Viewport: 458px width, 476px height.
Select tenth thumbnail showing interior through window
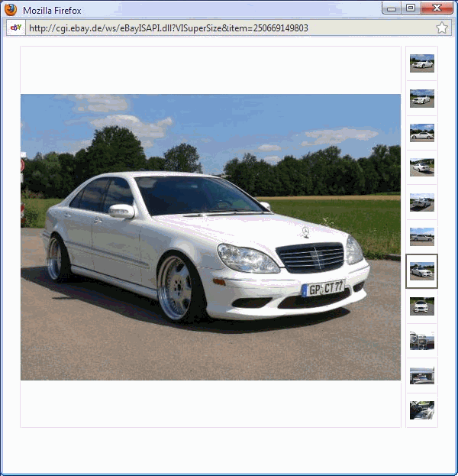point(422,375)
